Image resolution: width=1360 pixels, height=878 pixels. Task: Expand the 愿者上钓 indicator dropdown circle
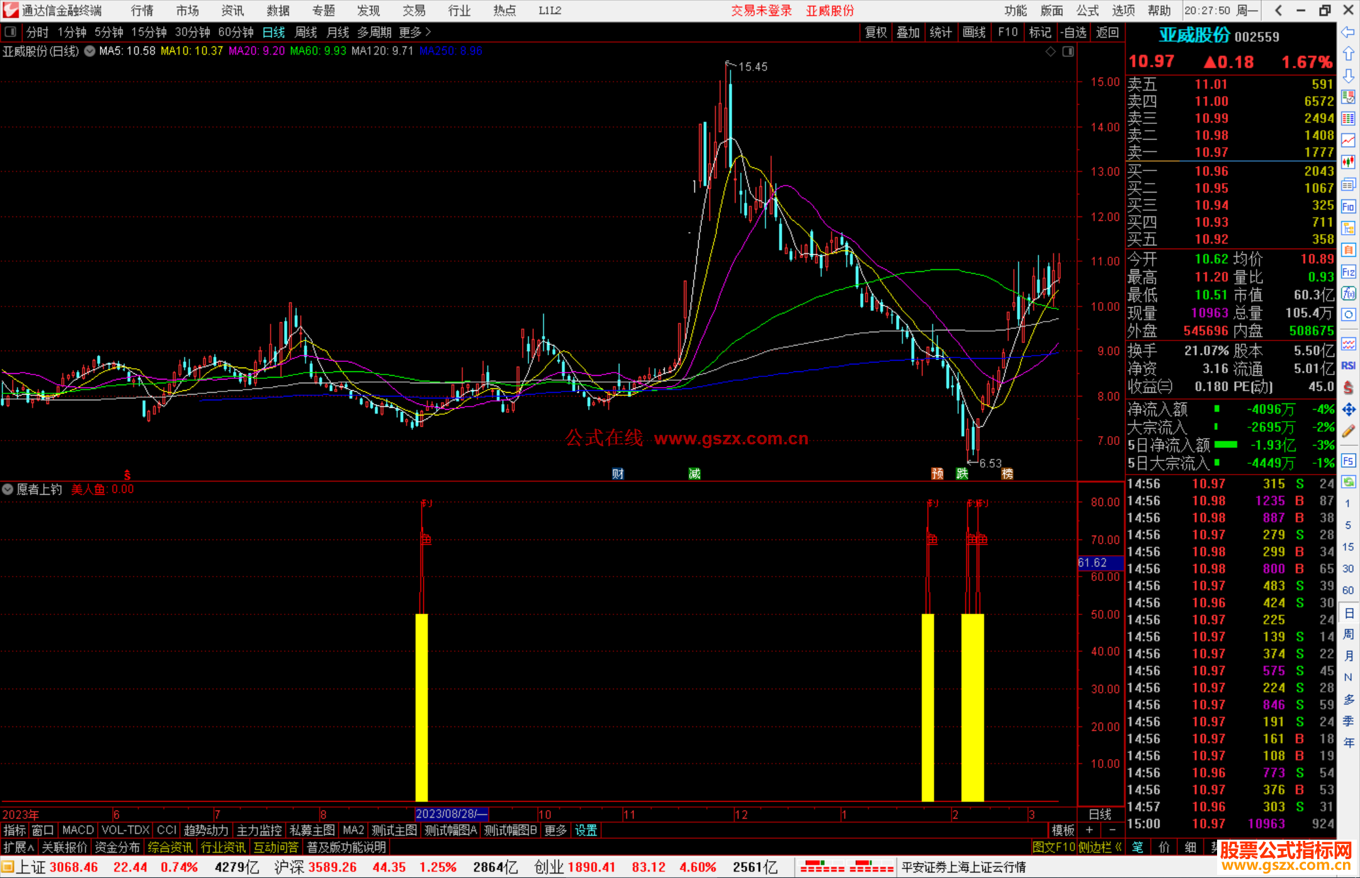[x=8, y=489]
